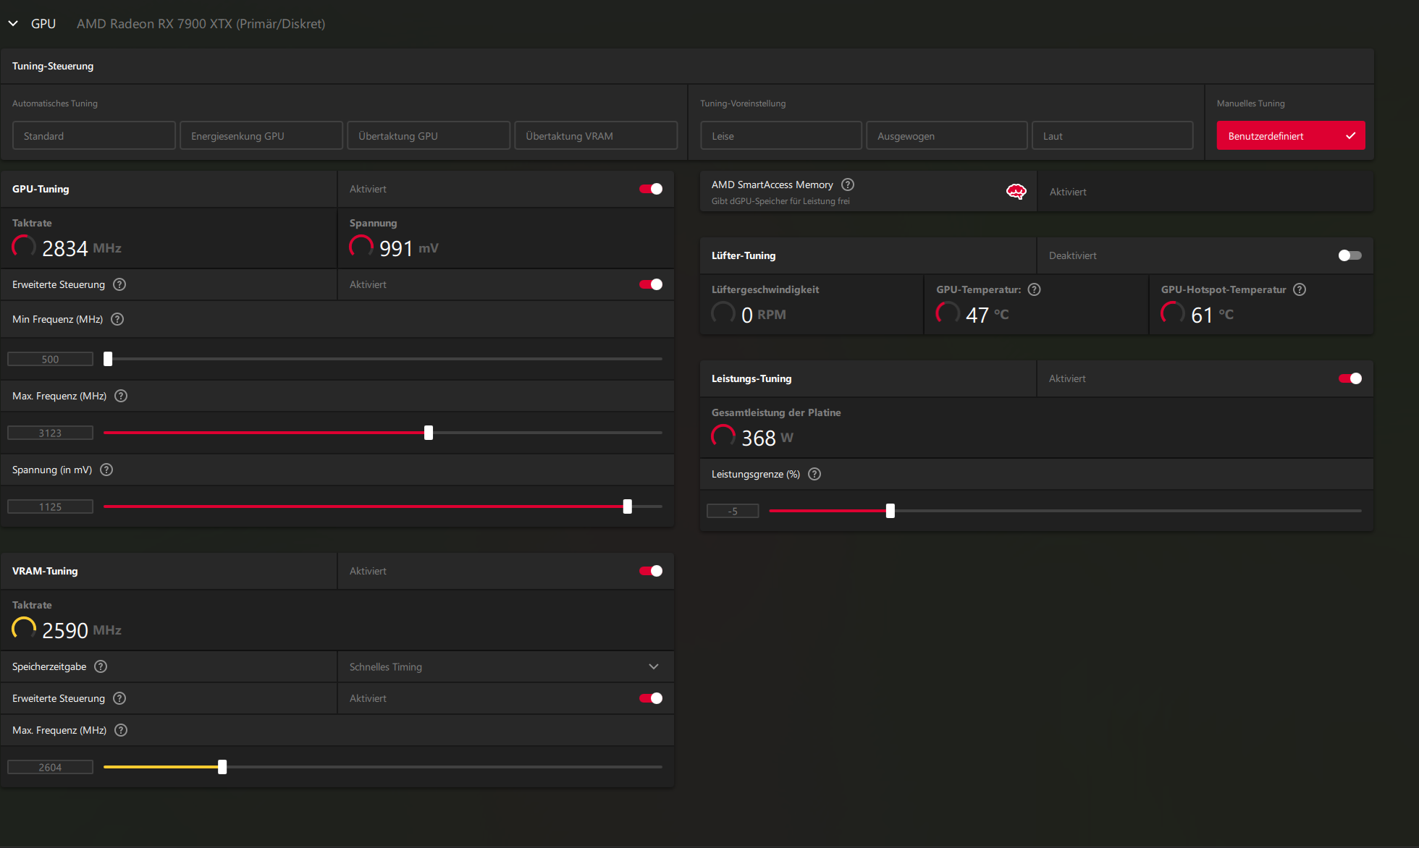Click the Spannung value field showing 1125

coord(50,506)
